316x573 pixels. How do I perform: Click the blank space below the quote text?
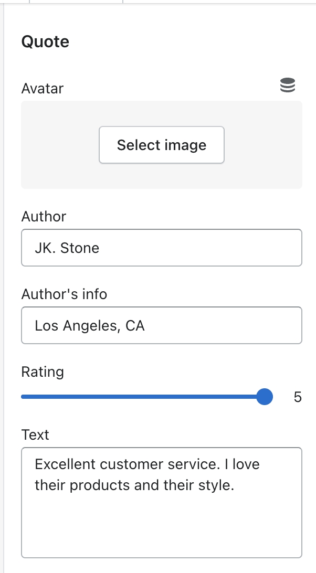coord(162,530)
